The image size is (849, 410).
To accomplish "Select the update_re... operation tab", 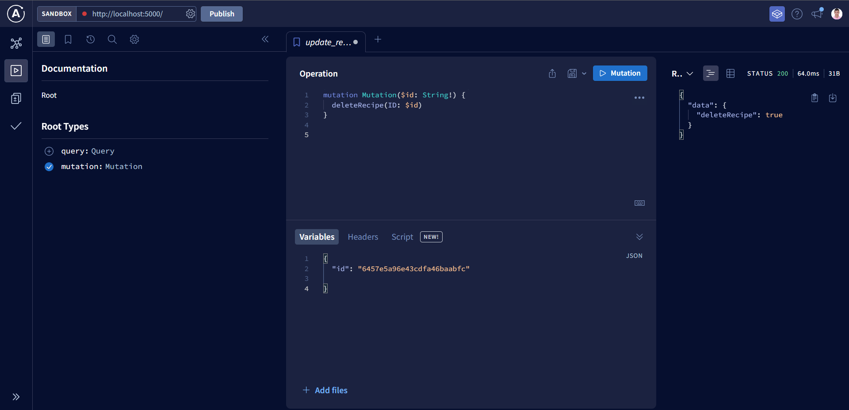I will tap(326, 42).
